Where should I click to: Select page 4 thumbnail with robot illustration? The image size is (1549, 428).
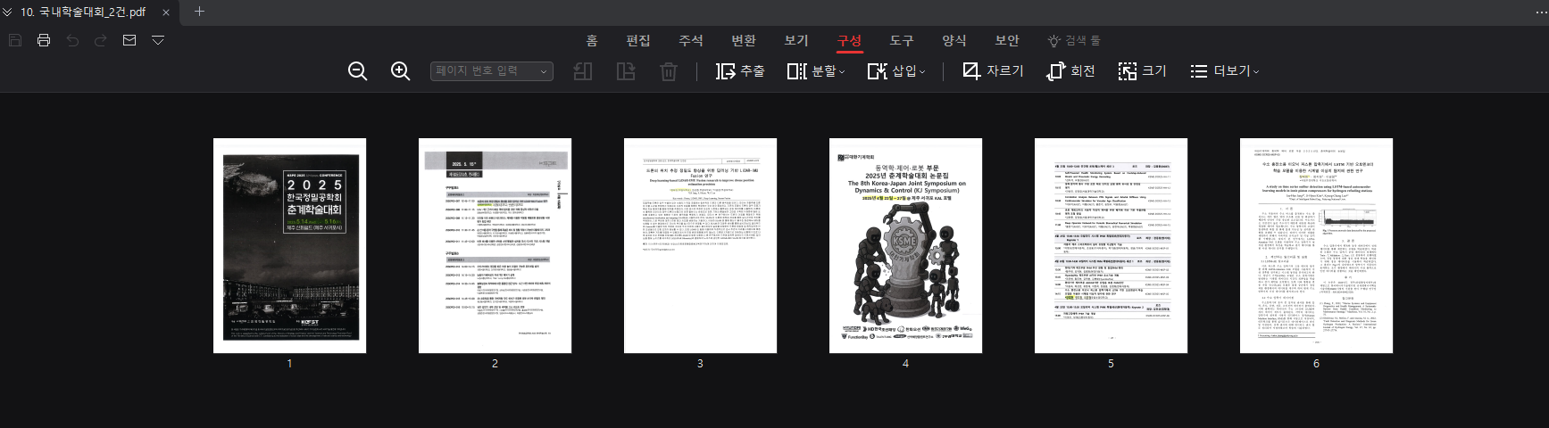[905, 245]
